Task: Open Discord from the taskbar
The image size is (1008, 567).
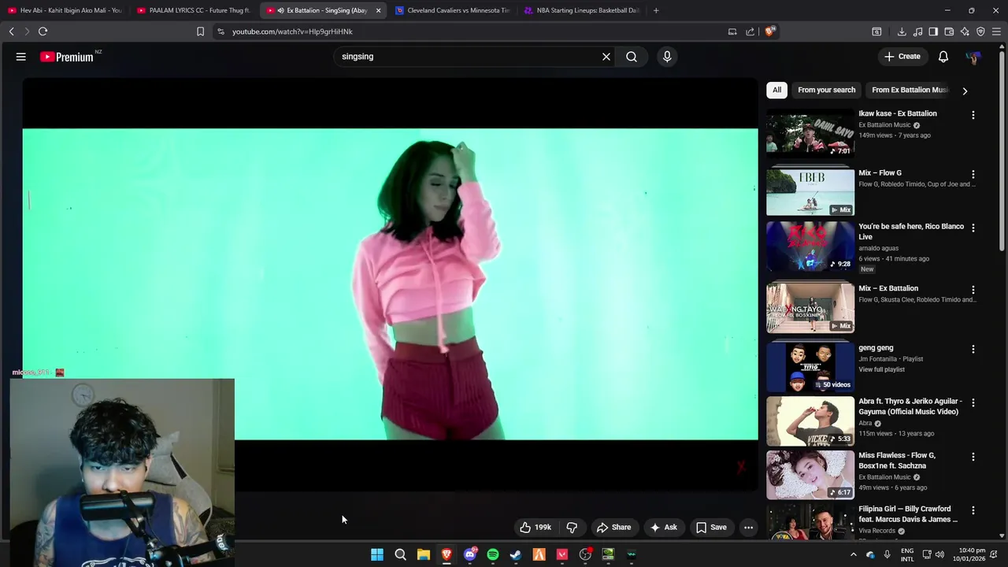Action: [470, 554]
